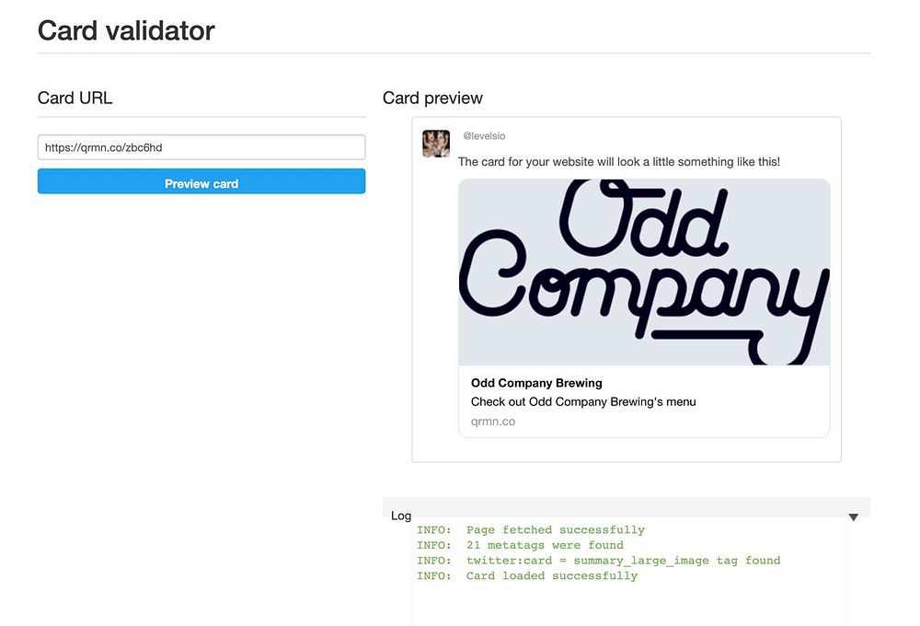Click the gray Log header bar
Image resolution: width=920 pixels, height=626 pixels.
coord(626,507)
